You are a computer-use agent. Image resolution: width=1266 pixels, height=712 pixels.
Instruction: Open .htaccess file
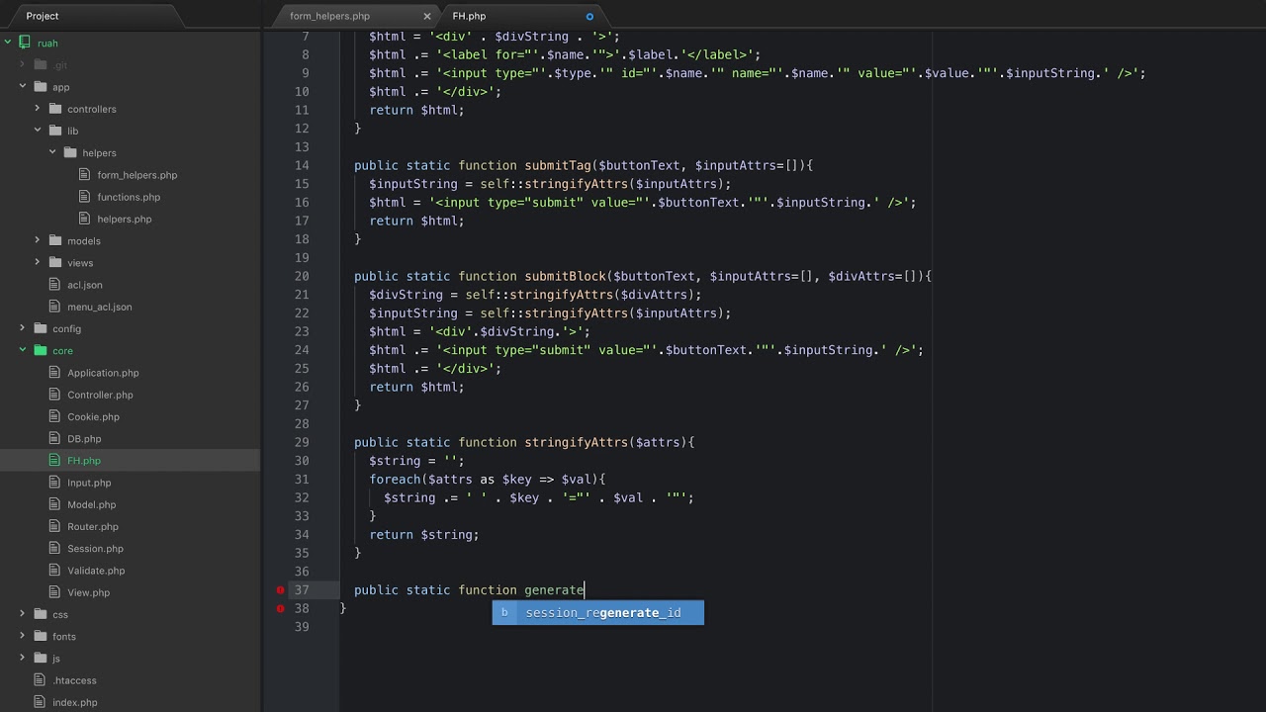tap(74, 680)
